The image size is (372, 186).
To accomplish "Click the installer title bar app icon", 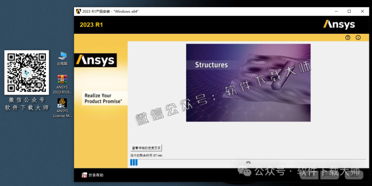I will pos(78,11).
